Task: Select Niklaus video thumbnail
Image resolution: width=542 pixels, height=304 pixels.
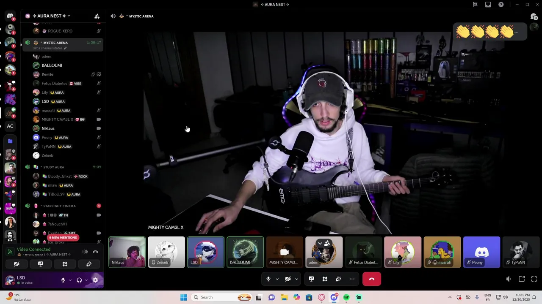Action: coord(127,252)
